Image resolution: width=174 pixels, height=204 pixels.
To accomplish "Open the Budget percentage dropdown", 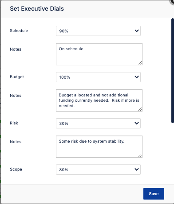I will coord(98,77).
